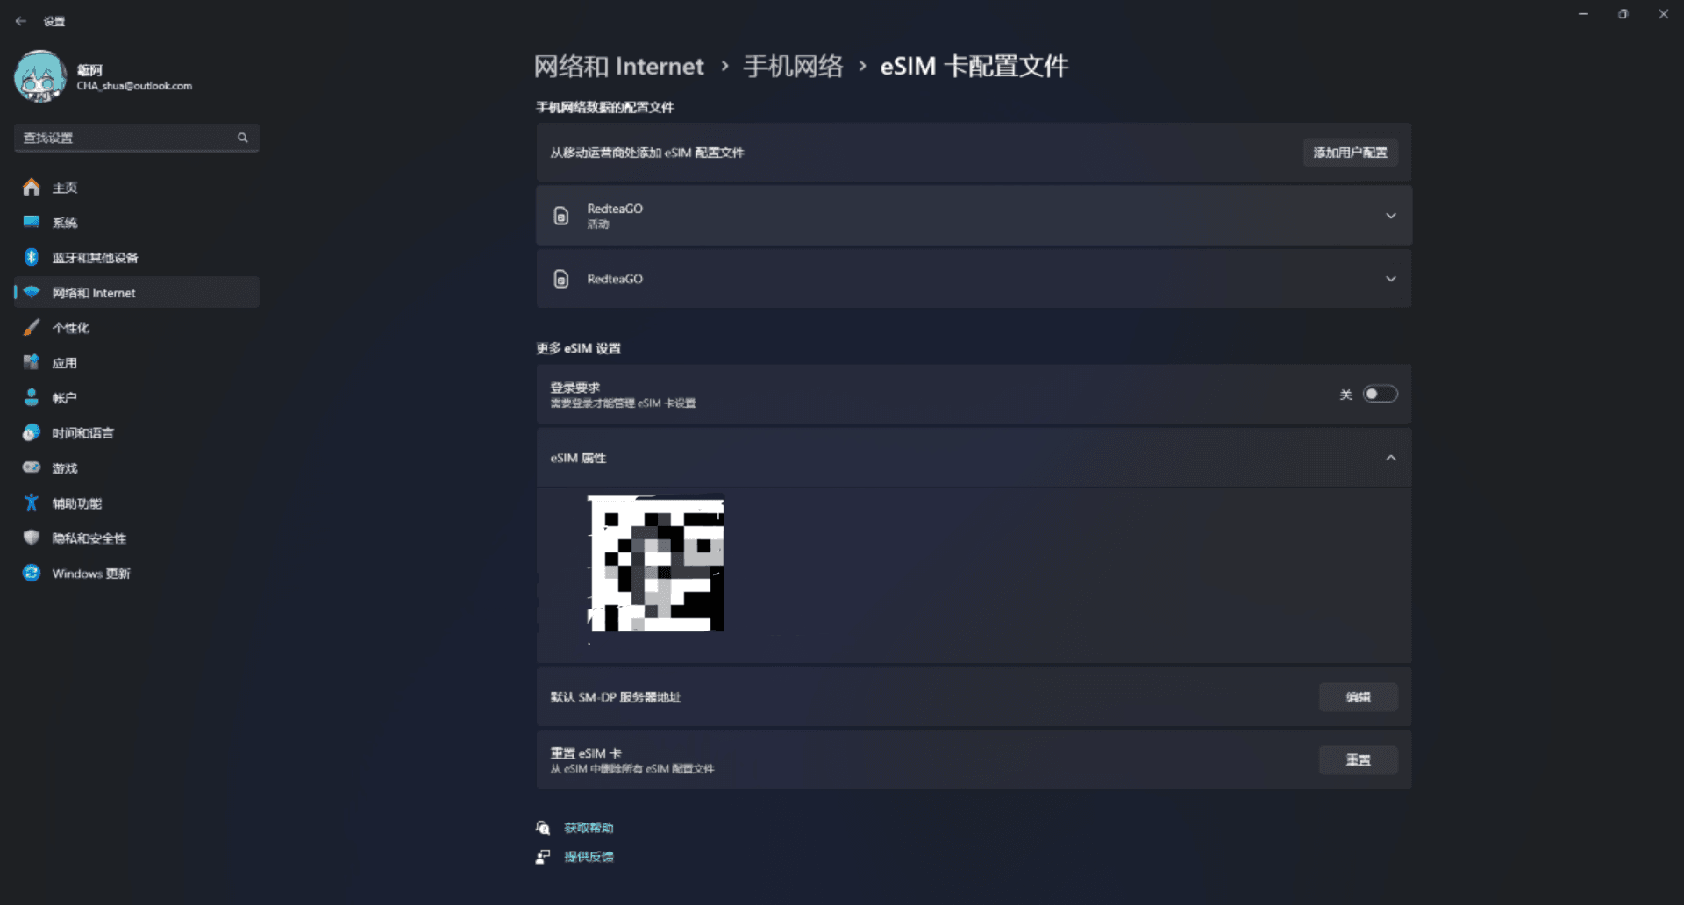This screenshot has width=1684, height=905.
Task: Click the 重置 eSIM reset button
Action: click(1359, 760)
